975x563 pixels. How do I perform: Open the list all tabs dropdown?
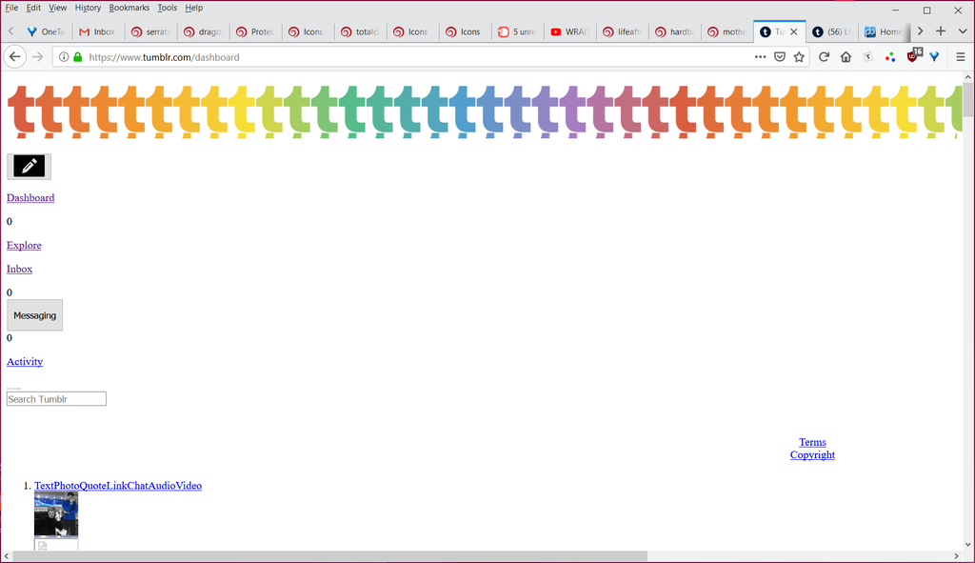click(x=962, y=31)
